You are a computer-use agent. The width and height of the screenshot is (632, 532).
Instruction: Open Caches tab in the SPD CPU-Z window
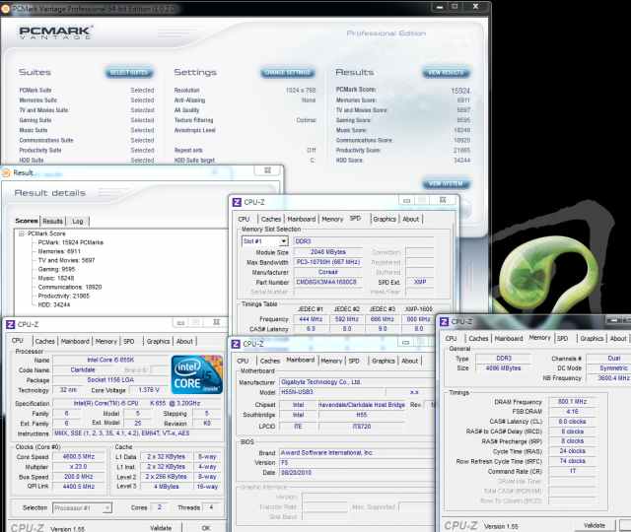[x=271, y=219]
